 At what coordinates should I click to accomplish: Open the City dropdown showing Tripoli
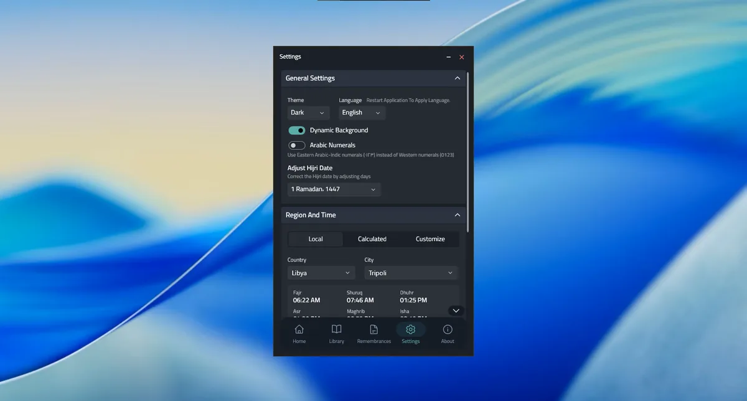tap(411, 273)
